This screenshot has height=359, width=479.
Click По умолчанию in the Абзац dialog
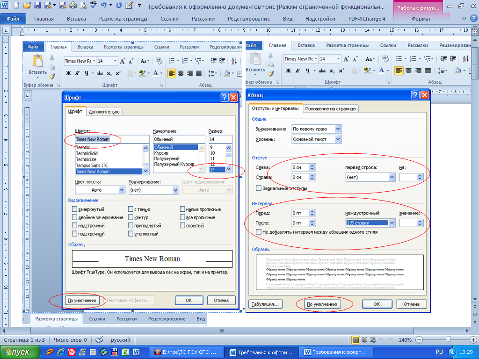322,304
